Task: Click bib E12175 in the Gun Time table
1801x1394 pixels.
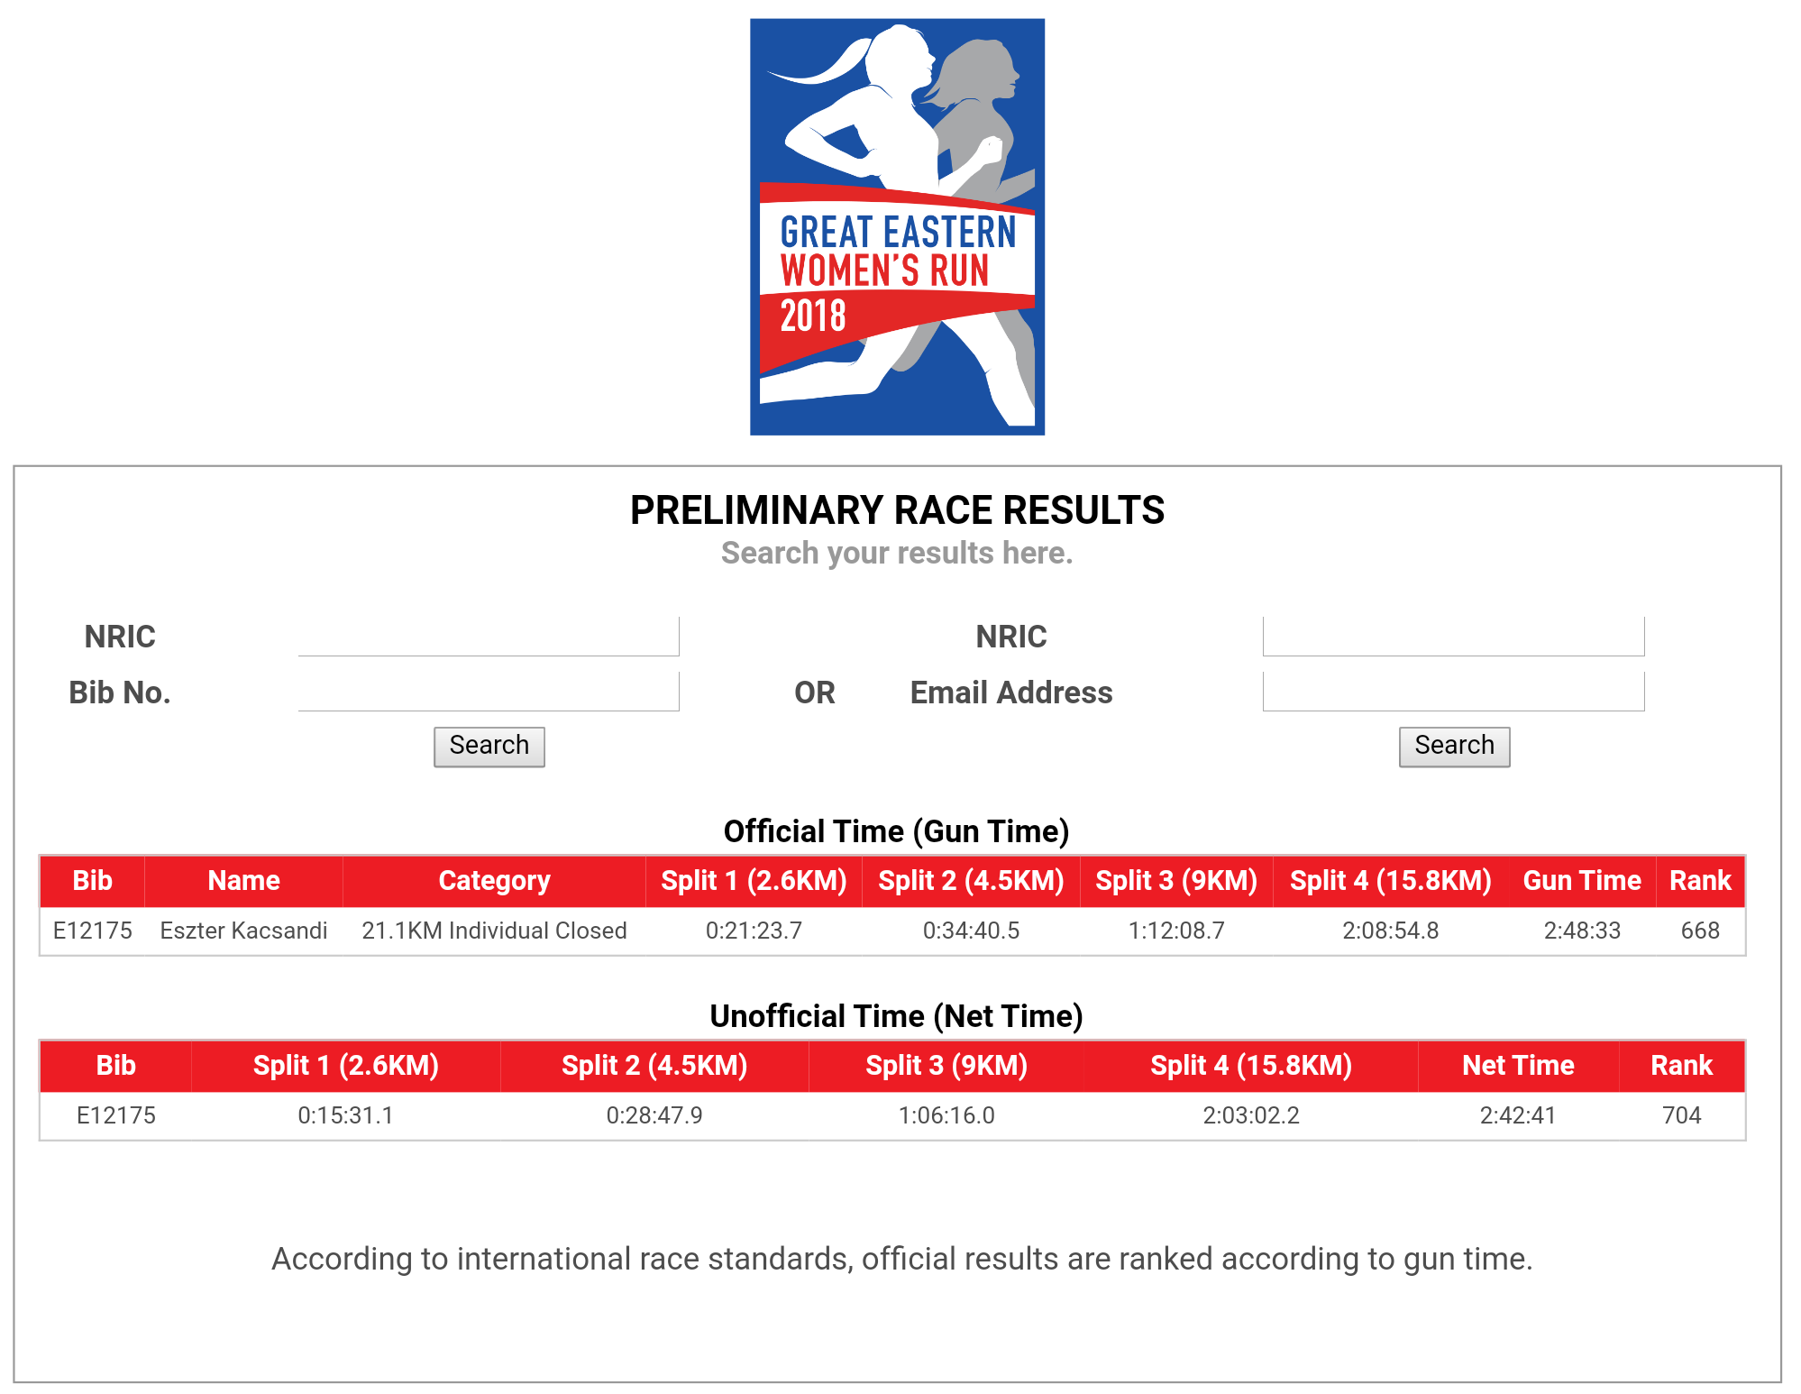Action: coord(92,931)
